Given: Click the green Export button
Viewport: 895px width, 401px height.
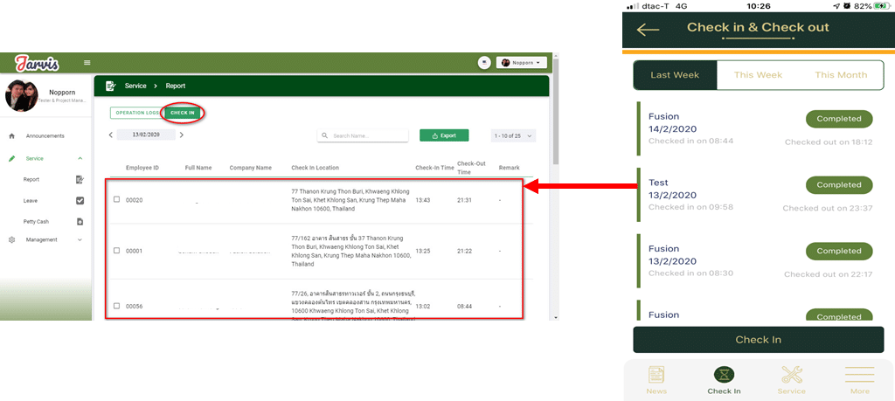Looking at the screenshot, I should pos(443,135).
